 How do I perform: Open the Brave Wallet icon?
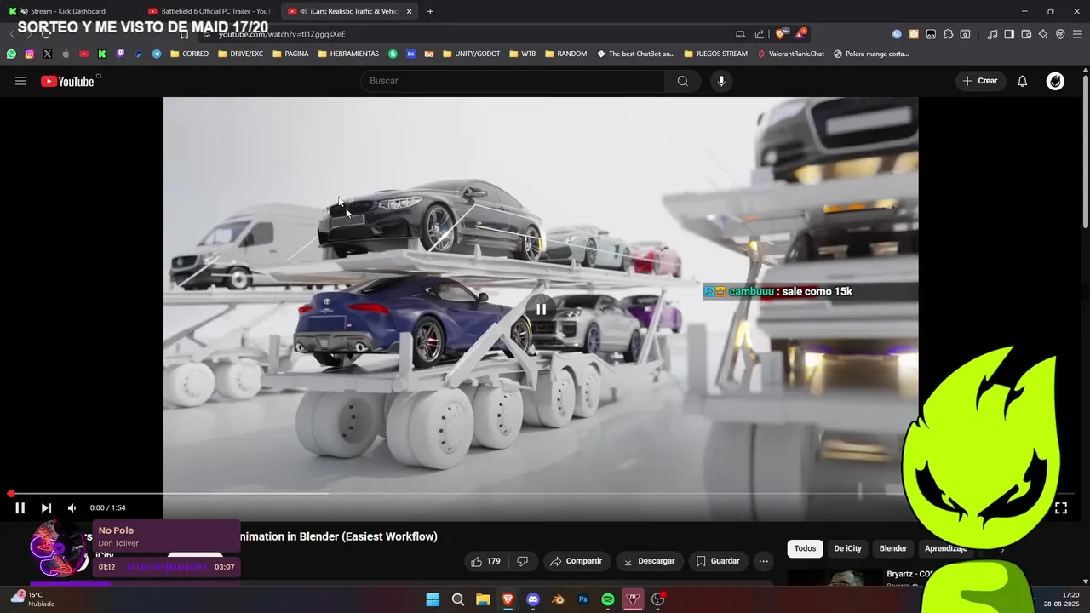pos(1026,34)
